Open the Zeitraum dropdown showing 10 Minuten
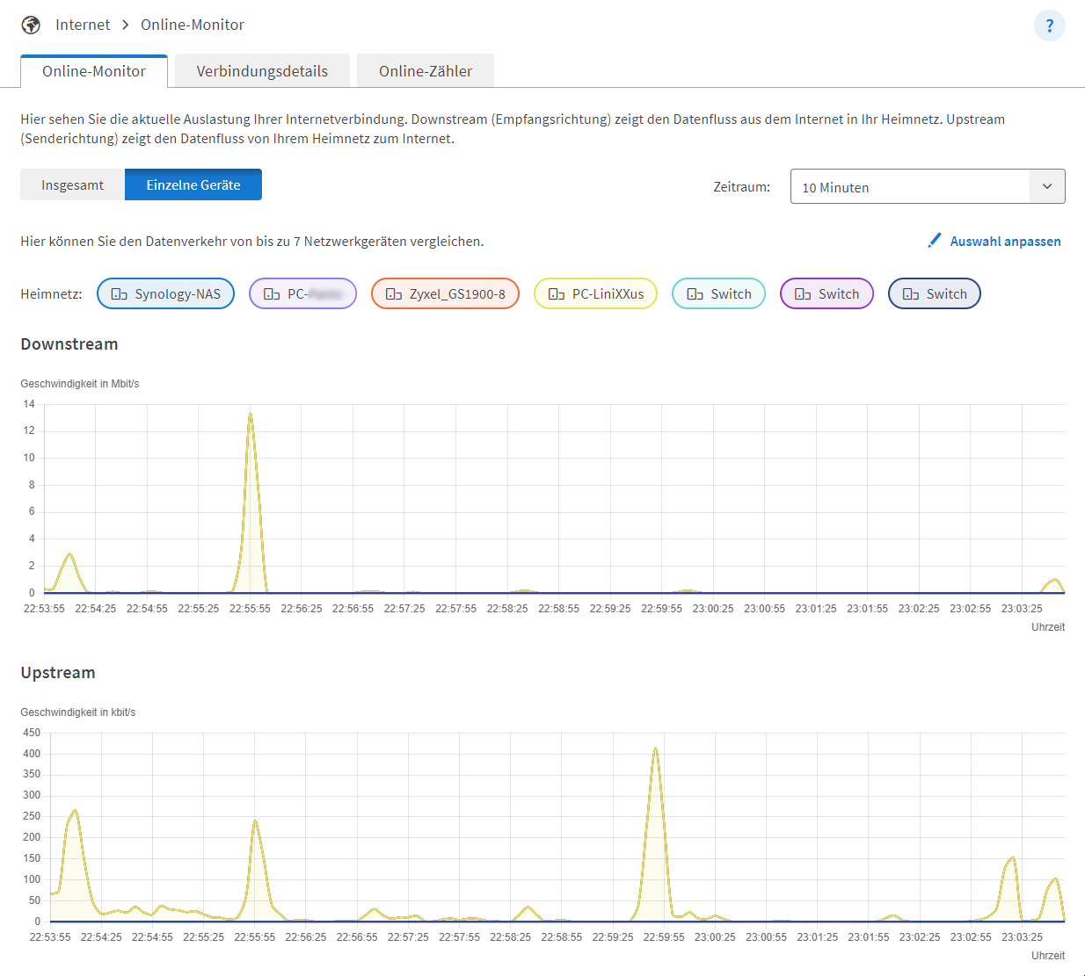This screenshot has width=1085, height=976. [x=928, y=186]
